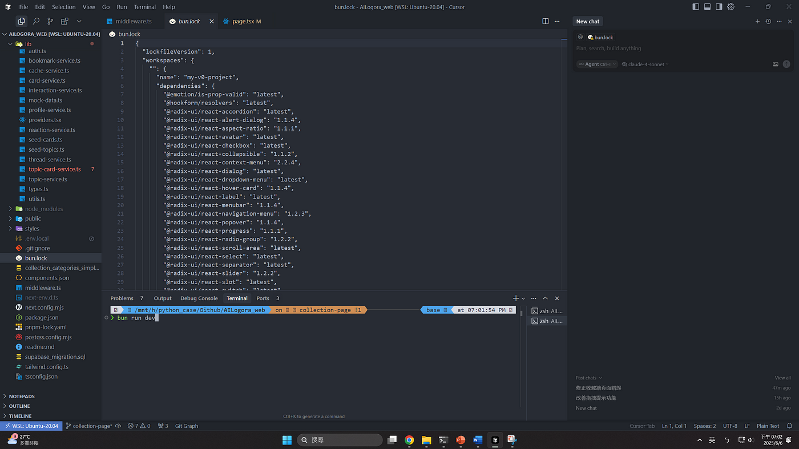Click the attach image icon in chat
Viewport: 799px width, 449px height.
coord(776,64)
